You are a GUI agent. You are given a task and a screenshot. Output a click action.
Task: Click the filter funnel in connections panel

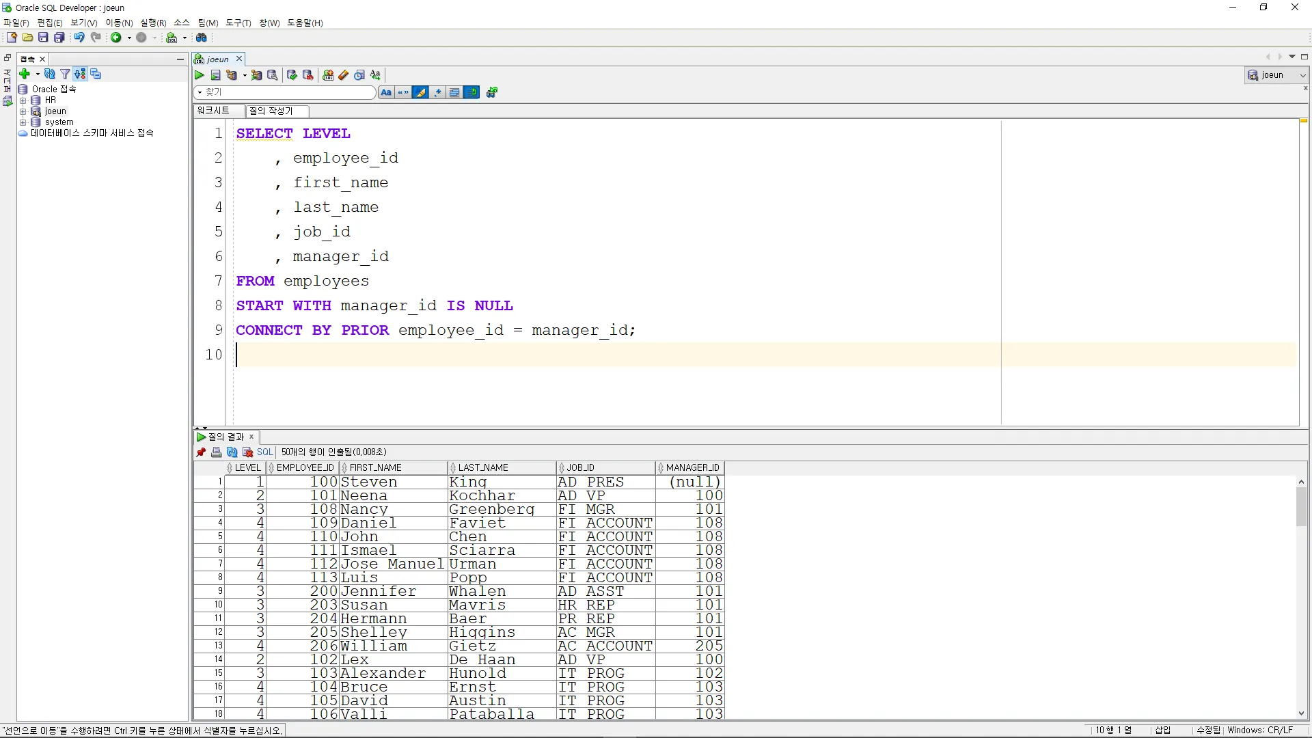(65, 74)
